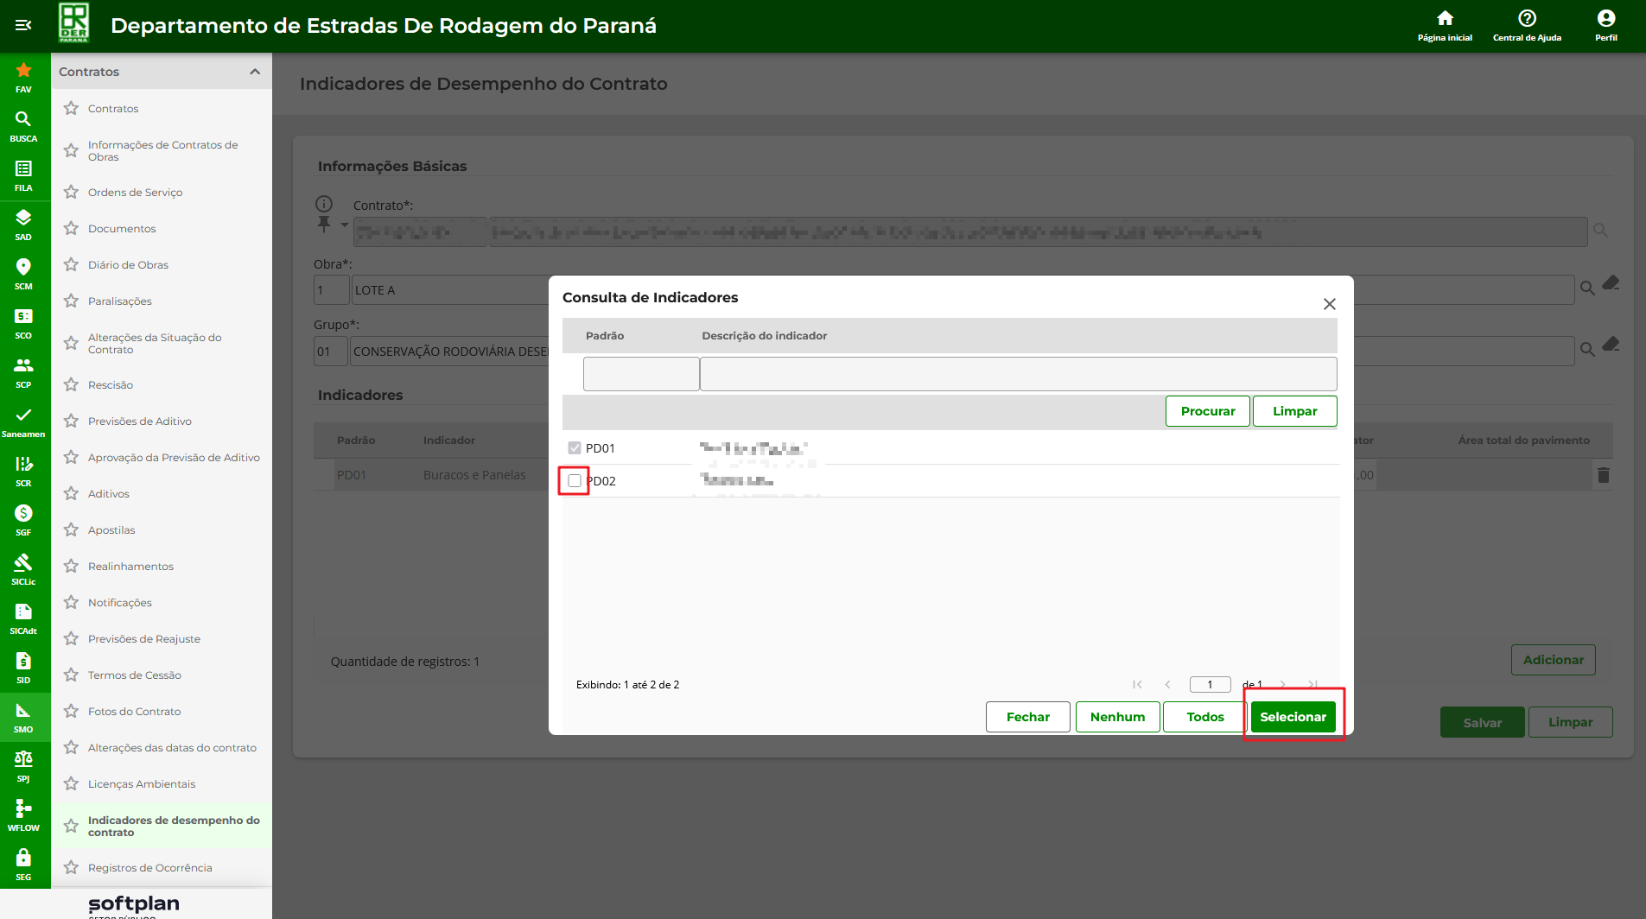Image resolution: width=1646 pixels, height=919 pixels.
Task: Close the Consulta de Indicadores dialog
Action: click(1329, 304)
